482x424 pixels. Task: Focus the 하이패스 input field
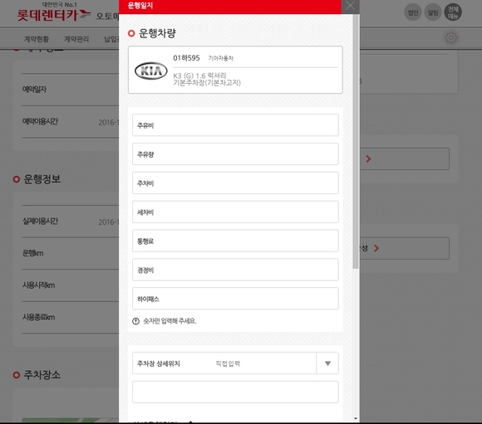(x=235, y=299)
